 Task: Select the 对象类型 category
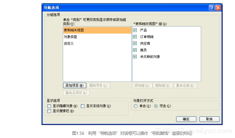point(97,37)
